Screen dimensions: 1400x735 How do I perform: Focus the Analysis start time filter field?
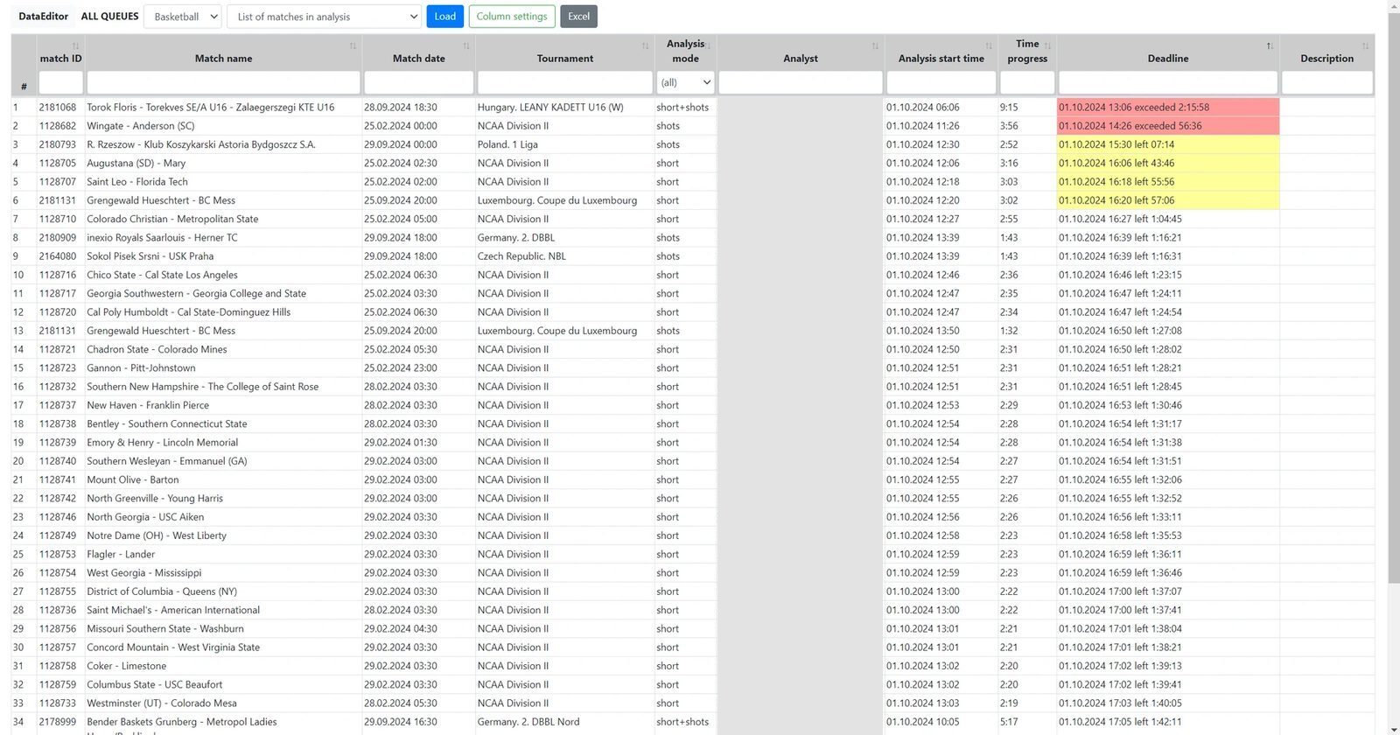click(x=941, y=82)
